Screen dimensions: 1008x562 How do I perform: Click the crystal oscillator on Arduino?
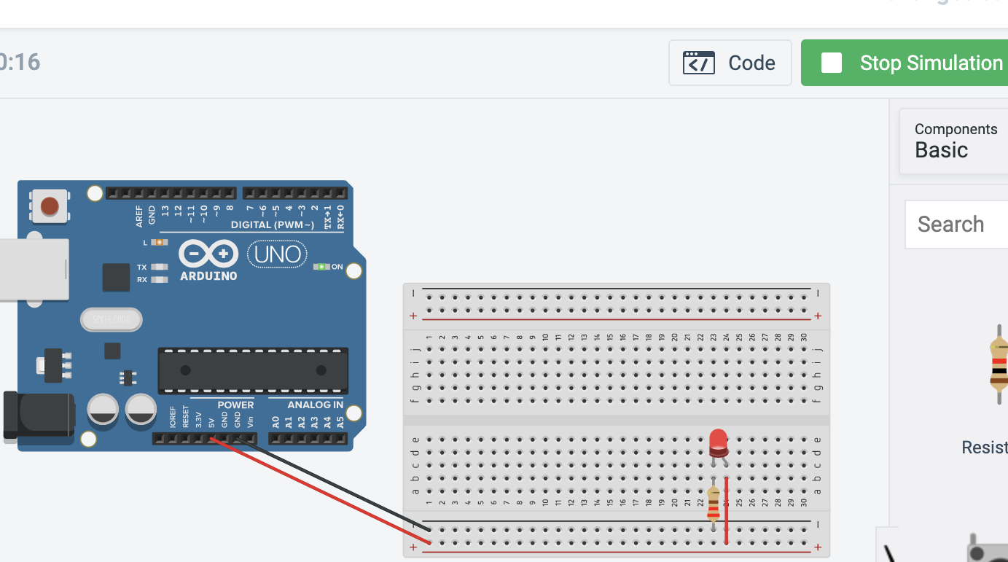pos(111,319)
